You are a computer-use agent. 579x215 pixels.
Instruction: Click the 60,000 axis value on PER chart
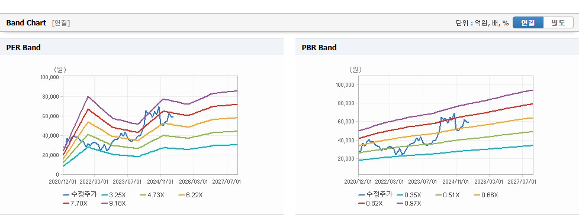tap(50, 116)
